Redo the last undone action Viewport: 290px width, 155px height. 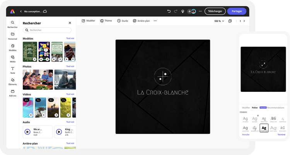pyautogui.click(x=176, y=11)
